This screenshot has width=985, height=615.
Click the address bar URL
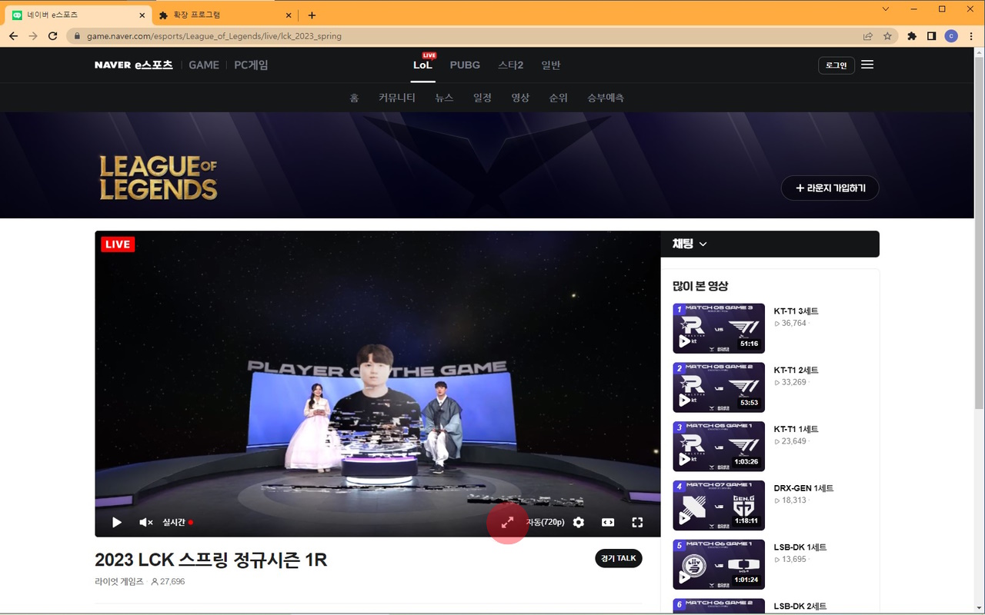coord(214,36)
